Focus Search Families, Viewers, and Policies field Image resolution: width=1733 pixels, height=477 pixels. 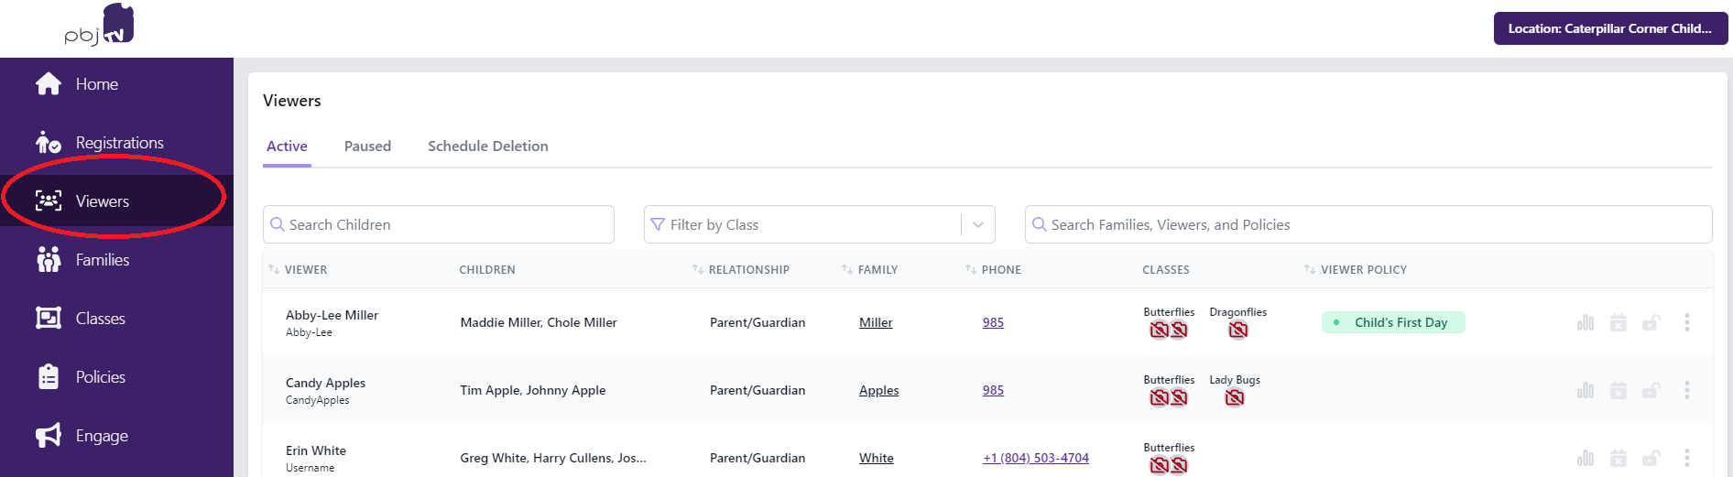1368,224
